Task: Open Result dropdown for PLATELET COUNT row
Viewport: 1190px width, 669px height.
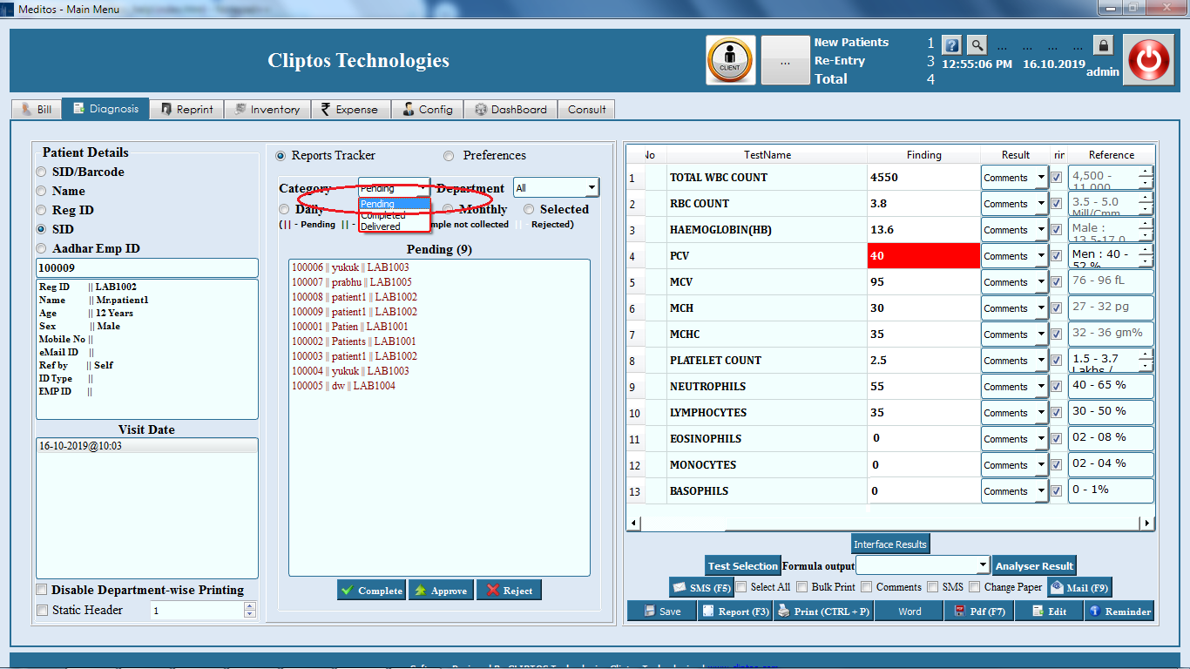Action: 1014,361
